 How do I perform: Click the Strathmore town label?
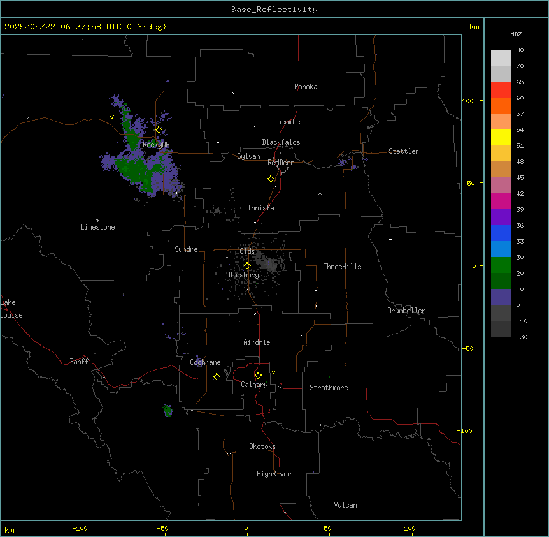coord(329,388)
